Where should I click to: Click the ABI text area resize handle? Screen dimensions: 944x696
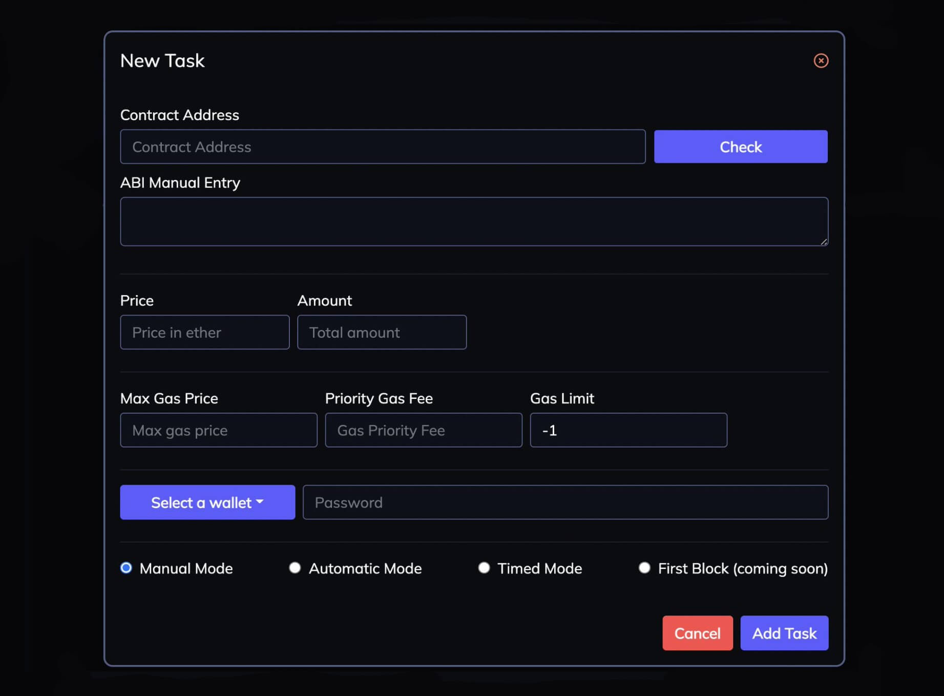pyautogui.click(x=823, y=241)
